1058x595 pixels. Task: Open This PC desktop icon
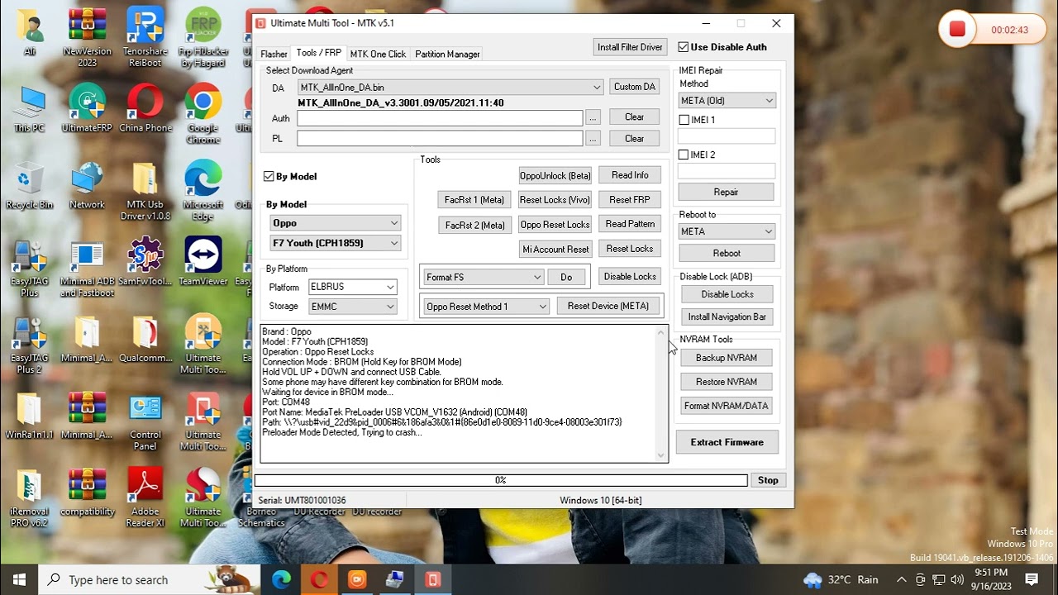(30, 109)
